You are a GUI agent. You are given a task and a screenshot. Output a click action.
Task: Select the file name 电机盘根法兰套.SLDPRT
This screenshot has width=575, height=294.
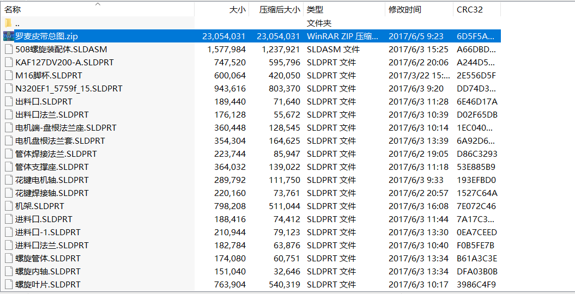pos(60,140)
